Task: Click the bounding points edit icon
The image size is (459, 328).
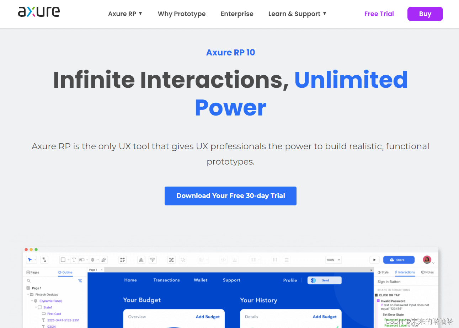Action: point(123,260)
